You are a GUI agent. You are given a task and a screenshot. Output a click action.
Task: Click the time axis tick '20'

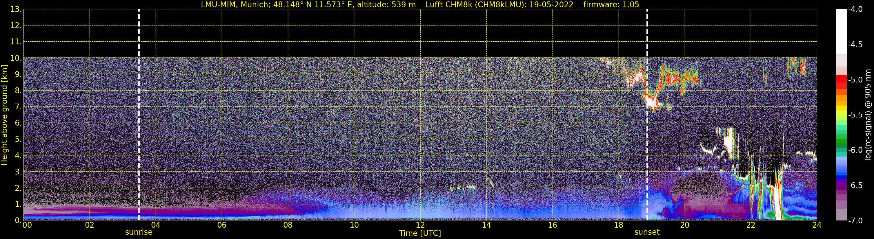pos(685,225)
